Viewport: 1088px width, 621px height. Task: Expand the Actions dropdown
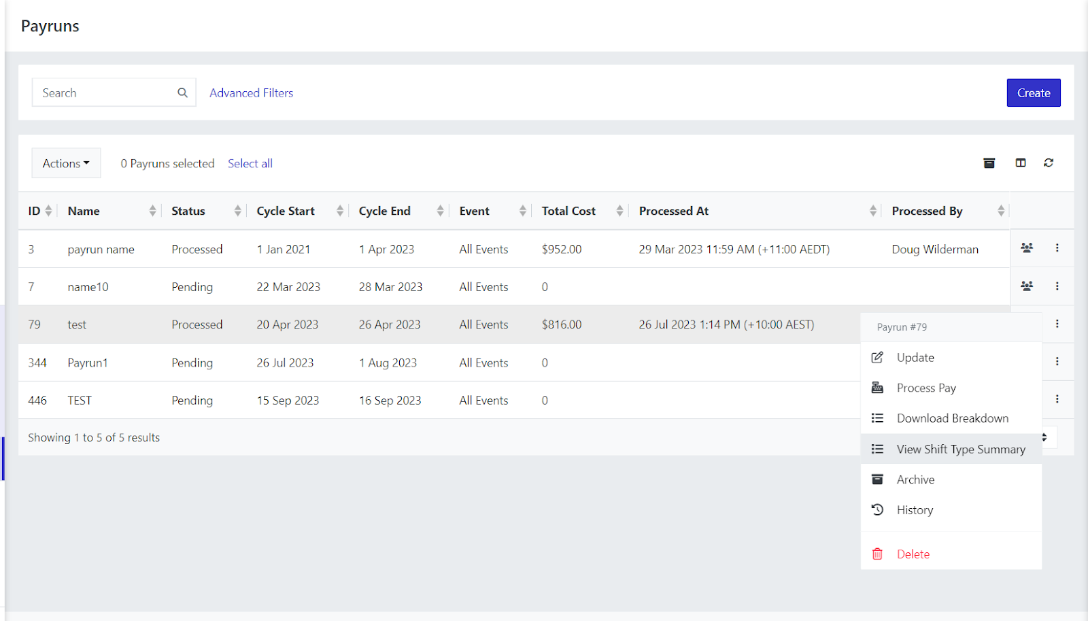(x=66, y=163)
